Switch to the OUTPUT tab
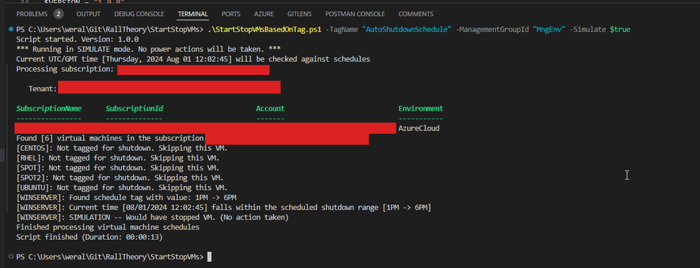 tap(88, 14)
